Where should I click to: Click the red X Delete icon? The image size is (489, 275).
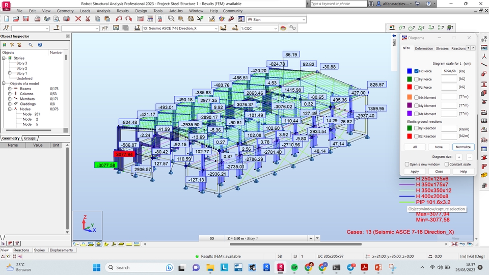(x=78, y=19)
